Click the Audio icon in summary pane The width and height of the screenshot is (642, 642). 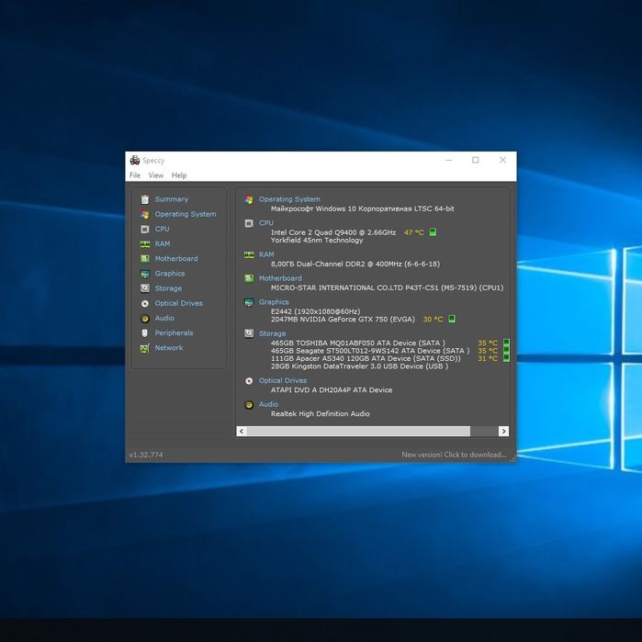point(249,404)
